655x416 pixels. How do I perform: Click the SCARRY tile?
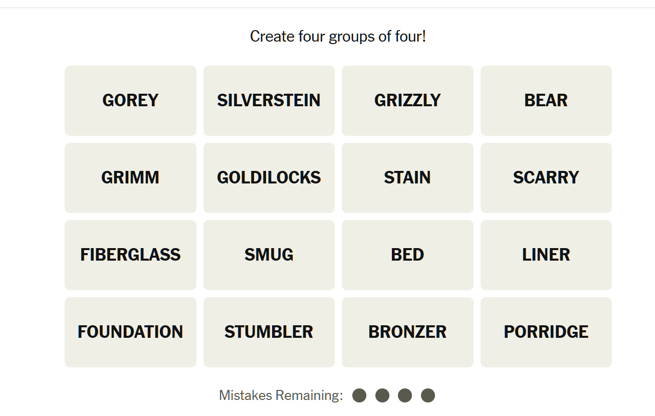(546, 177)
